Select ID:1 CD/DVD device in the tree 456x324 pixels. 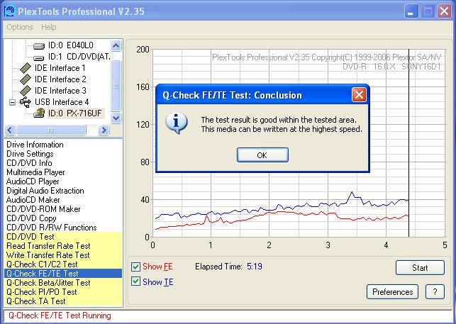[x=79, y=57]
